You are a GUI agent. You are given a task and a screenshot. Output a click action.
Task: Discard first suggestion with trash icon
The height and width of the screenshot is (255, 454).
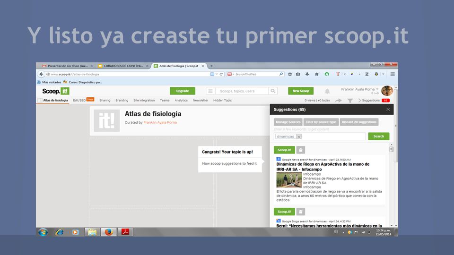(x=301, y=150)
